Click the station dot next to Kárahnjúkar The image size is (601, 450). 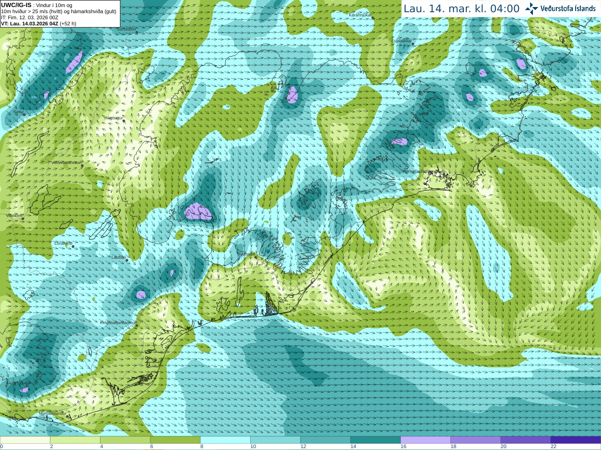click(372, 18)
